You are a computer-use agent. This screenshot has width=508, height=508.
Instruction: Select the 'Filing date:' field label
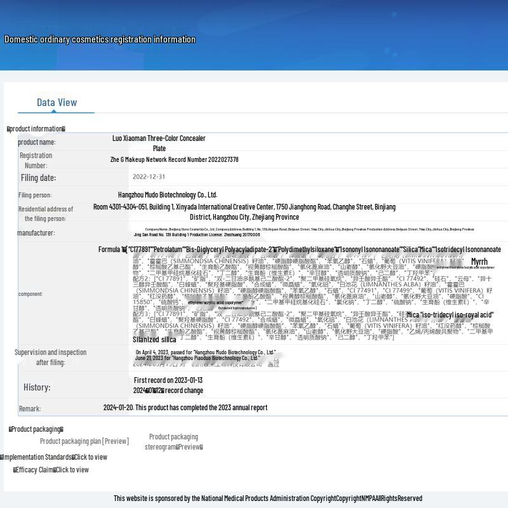coord(38,178)
